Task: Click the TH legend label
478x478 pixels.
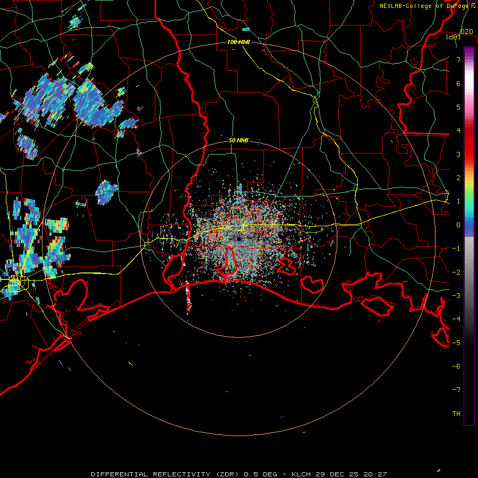Action: tap(456, 414)
